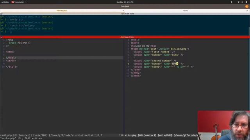The height and width of the screenshot is (140, 250).
Task: Click the battery icon in system tray
Action: [246, 2]
